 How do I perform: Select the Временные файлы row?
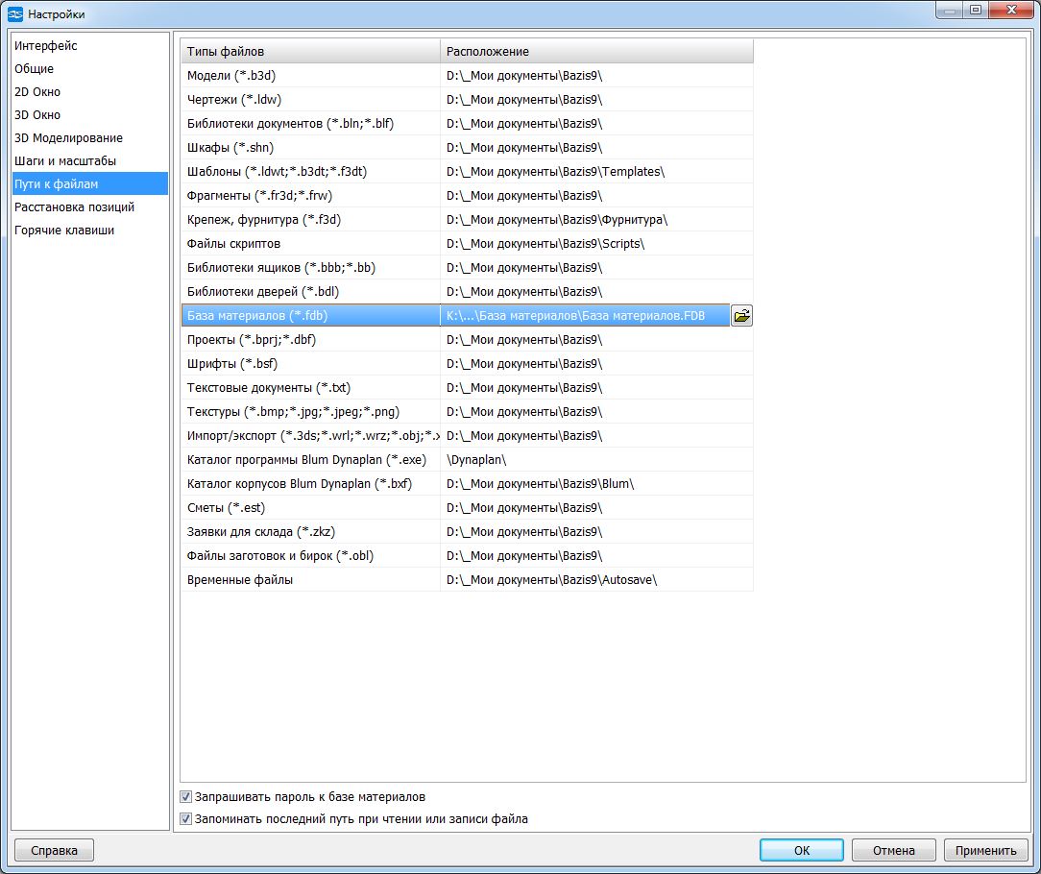pos(467,580)
